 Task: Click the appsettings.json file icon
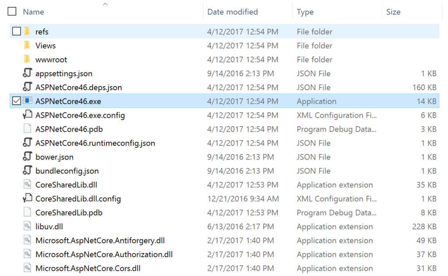[28, 73]
